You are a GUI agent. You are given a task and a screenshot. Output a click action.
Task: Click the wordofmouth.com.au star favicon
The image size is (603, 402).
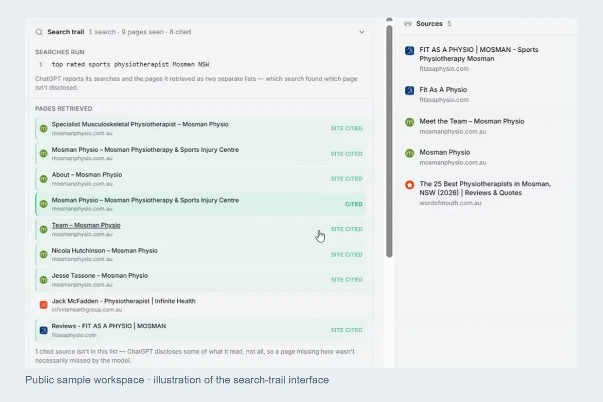[410, 184]
